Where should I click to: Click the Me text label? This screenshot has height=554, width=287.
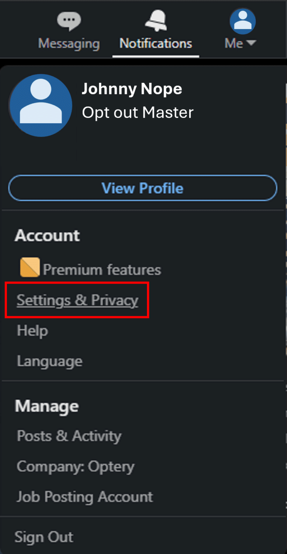coord(234,43)
